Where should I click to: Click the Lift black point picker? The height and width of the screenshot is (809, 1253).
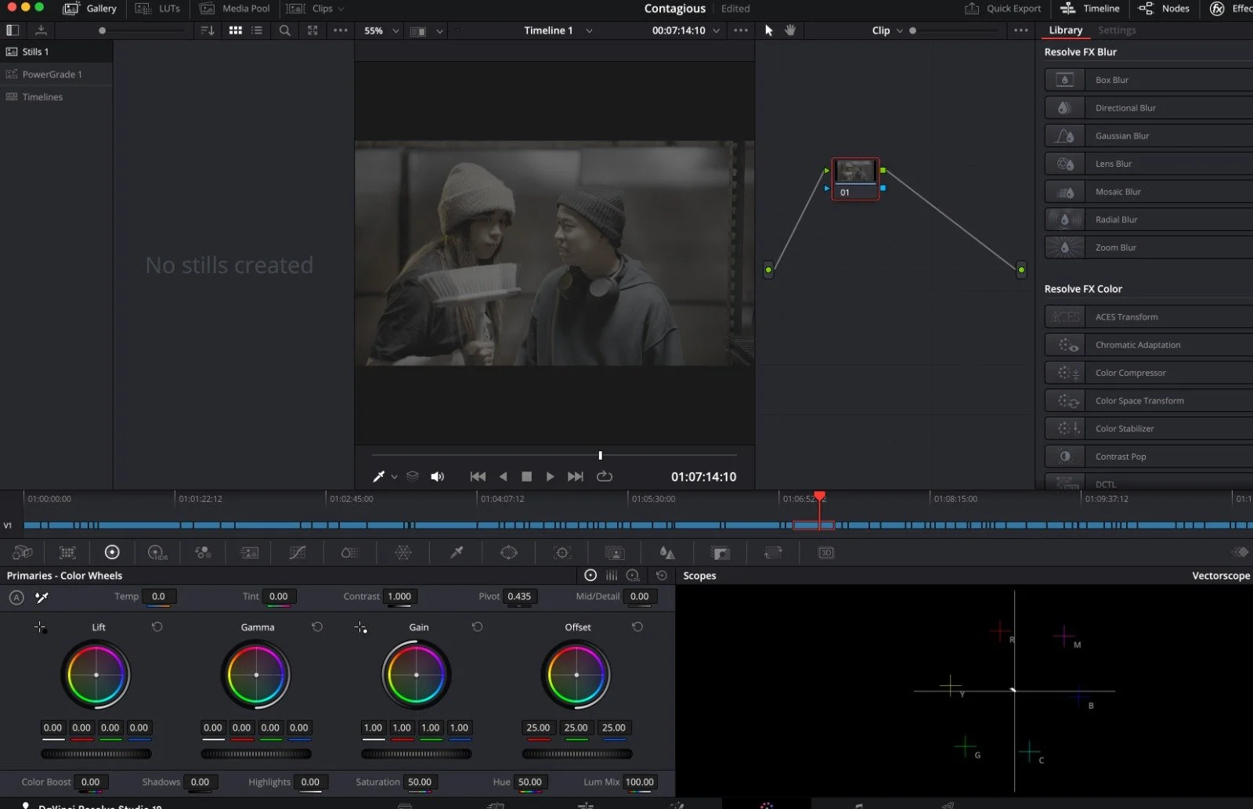(x=40, y=627)
